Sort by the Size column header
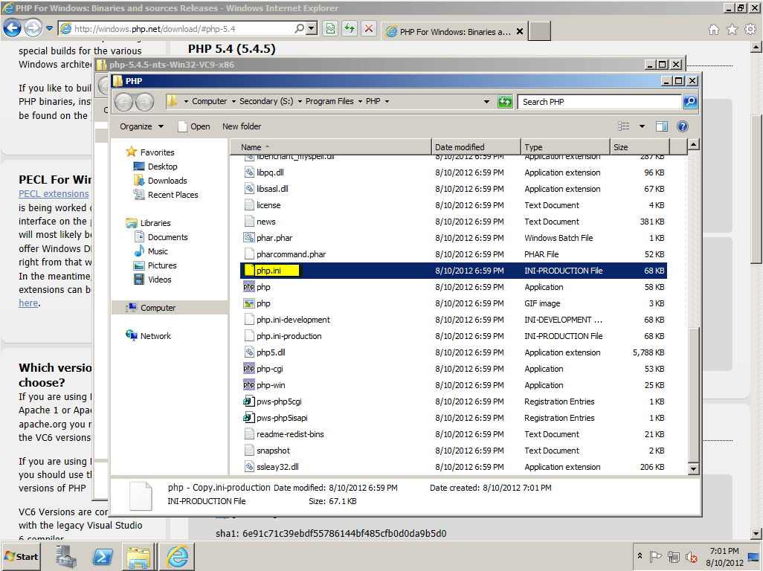The image size is (763, 571). pos(640,147)
